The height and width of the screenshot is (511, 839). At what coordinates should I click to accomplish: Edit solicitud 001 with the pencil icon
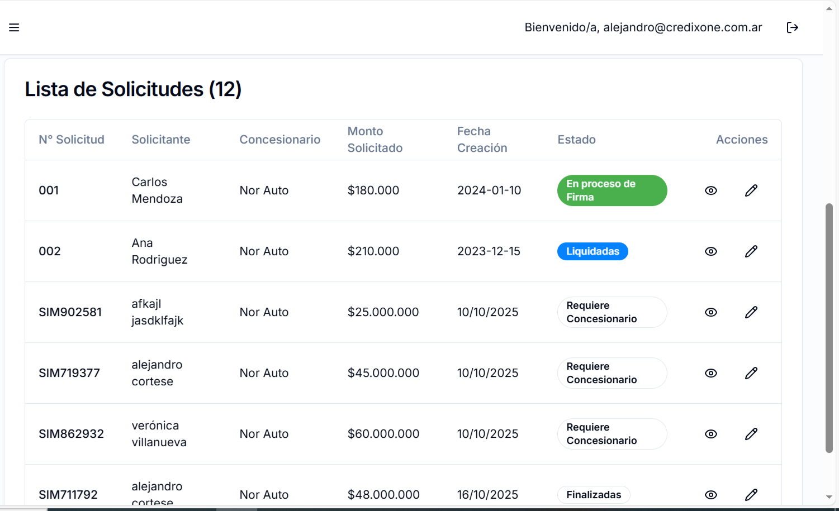click(x=751, y=190)
